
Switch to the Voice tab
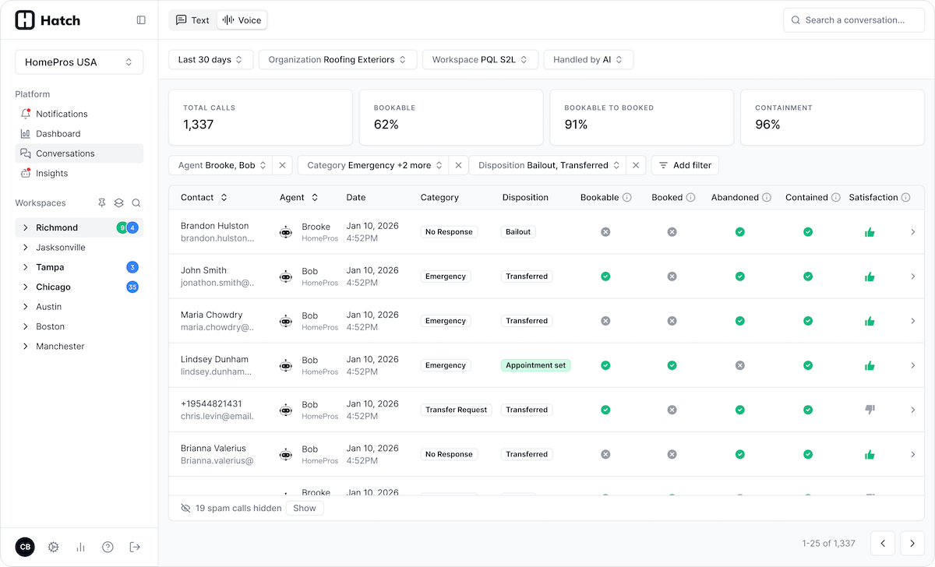point(242,20)
